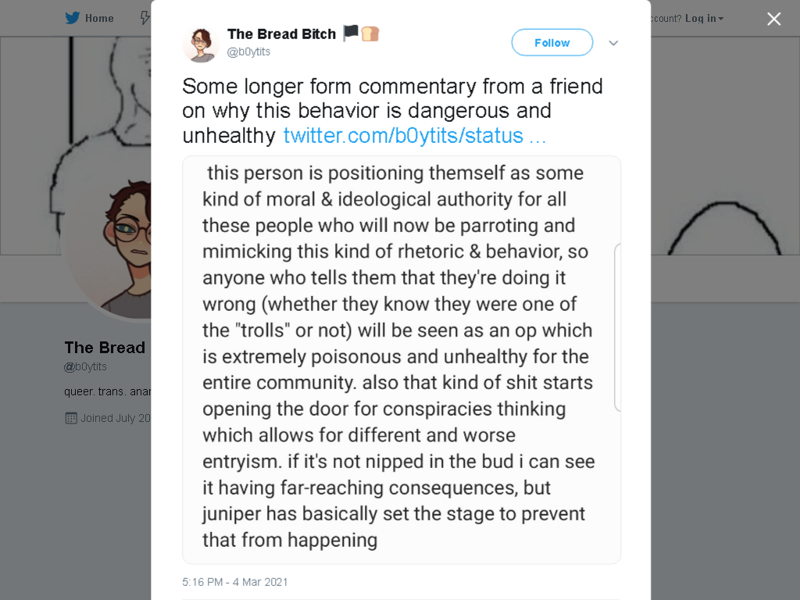The height and width of the screenshot is (600, 800).
Task: Click the @b0ytits handle below the profile name
Action: (85, 367)
